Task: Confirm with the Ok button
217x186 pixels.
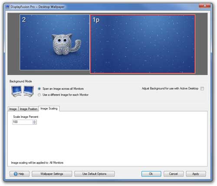Action: tap(151, 174)
